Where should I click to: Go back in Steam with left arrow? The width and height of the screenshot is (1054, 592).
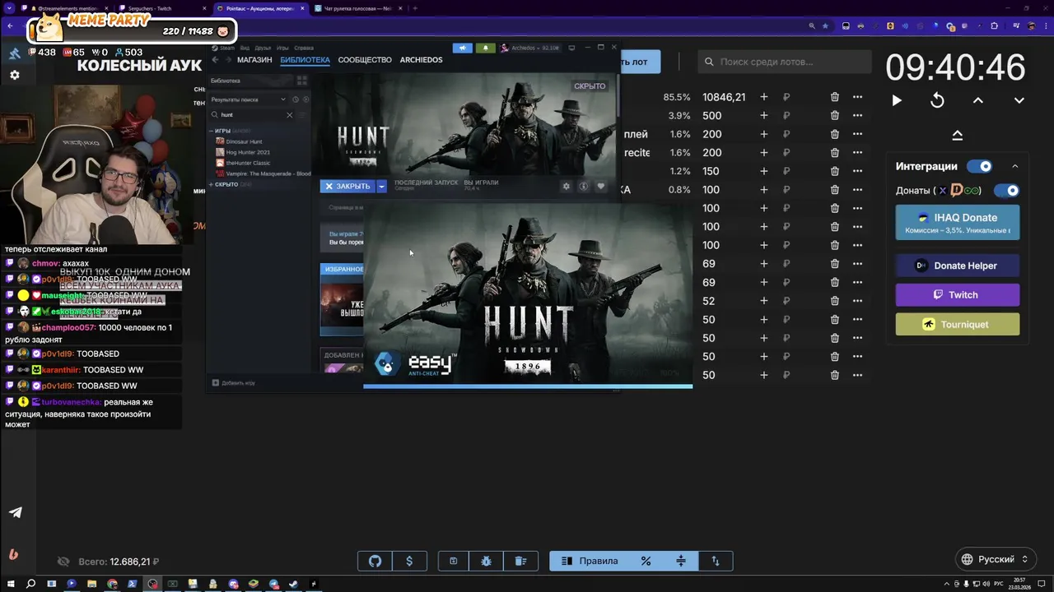pyautogui.click(x=215, y=60)
